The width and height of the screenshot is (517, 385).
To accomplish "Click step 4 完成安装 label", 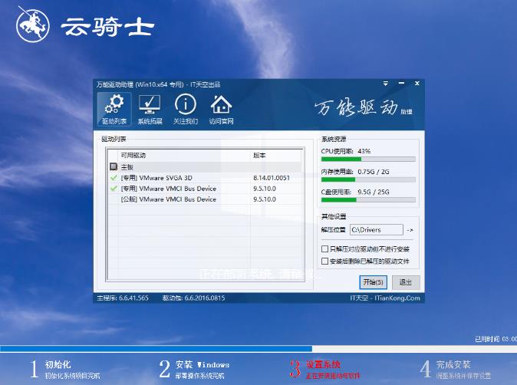I will 453,364.
